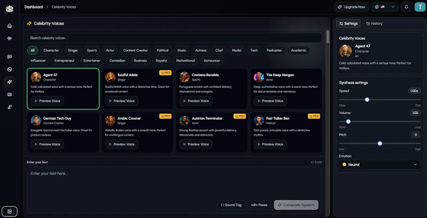The width and height of the screenshot is (427, 218).
Task: Preview the Arabic Crooner voice
Action: click(x=122, y=144)
